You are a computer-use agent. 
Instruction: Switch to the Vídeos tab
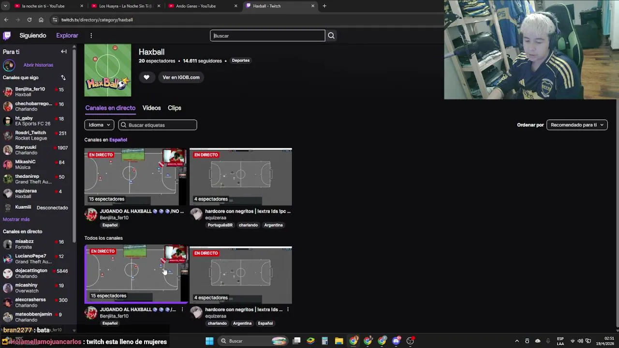click(x=151, y=108)
